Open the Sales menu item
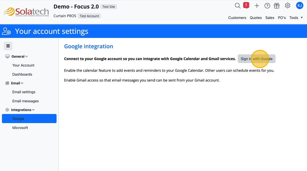Viewport: 307px width, 171px height. [270, 18]
